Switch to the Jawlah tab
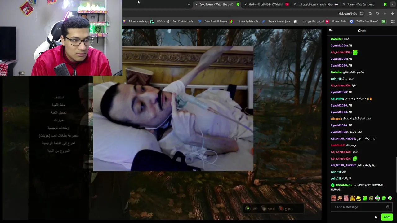 [x=316, y=4]
